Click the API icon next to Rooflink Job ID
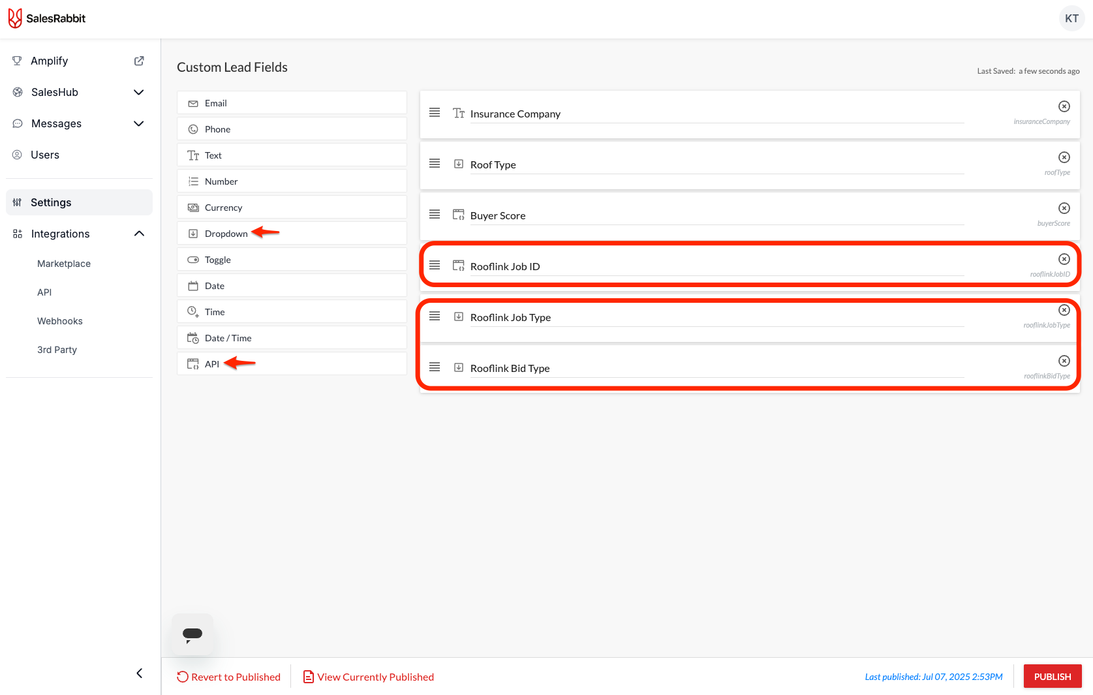The height and width of the screenshot is (695, 1093). click(x=458, y=265)
